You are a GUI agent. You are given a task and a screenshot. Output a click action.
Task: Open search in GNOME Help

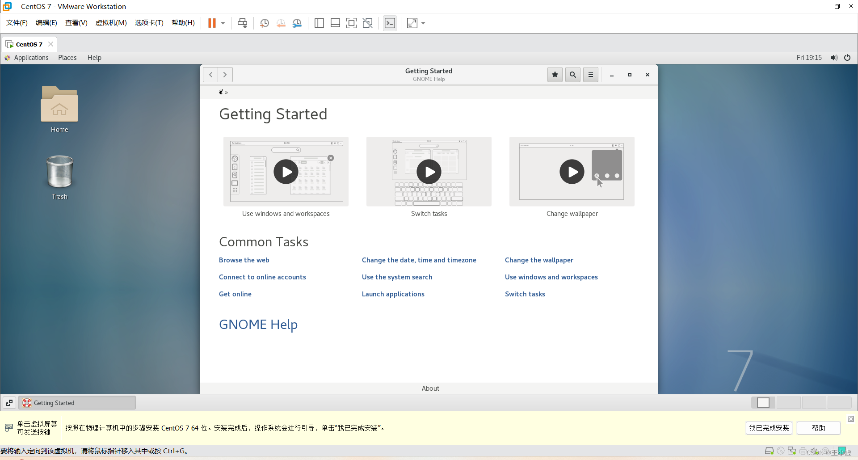pyautogui.click(x=573, y=75)
